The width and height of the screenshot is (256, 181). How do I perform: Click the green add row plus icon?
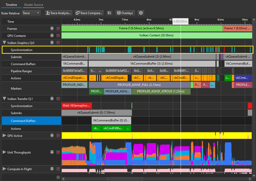coord(58,177)
